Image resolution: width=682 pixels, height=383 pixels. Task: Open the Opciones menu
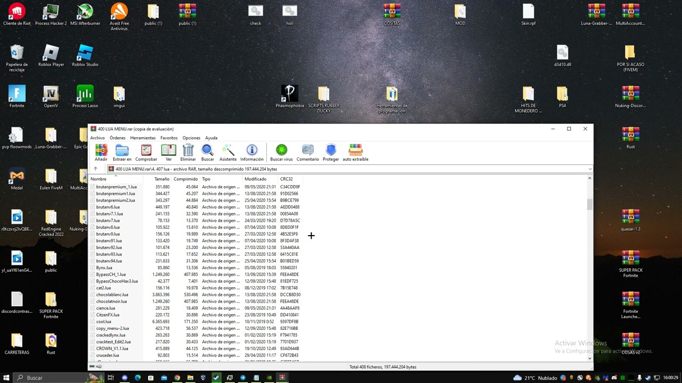click(x=191, y=138)
